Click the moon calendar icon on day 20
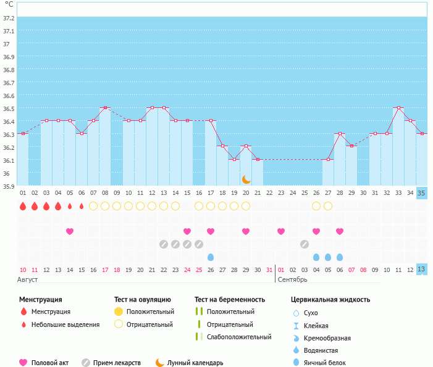Viewport: 433px width, 367px height. coord(246,179)
